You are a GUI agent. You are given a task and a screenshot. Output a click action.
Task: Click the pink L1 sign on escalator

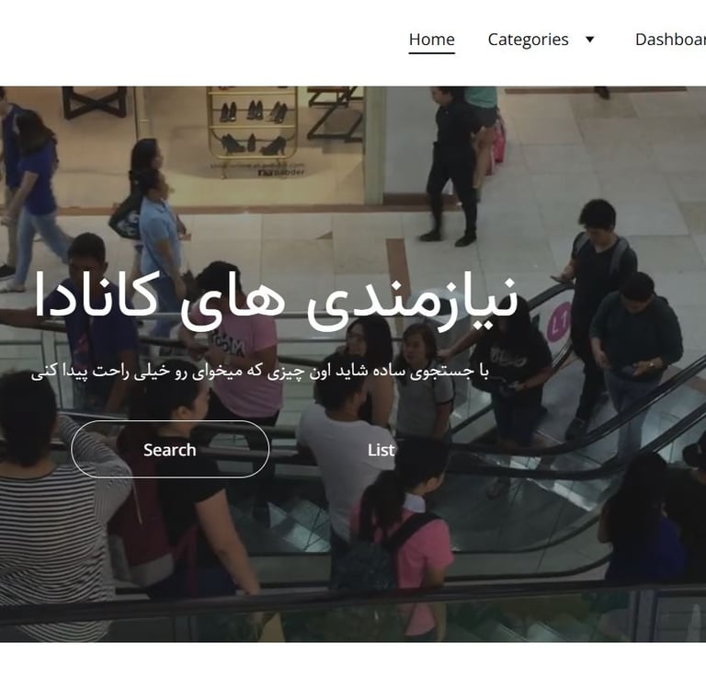click(558, 322)
